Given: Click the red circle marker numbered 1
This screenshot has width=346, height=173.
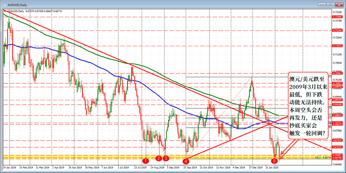Looking at the screenshot, I should click(146, 161).
